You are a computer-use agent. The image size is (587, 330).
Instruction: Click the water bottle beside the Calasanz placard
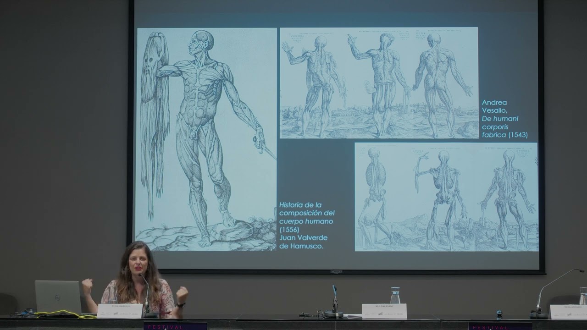click(x=395, y=295)
